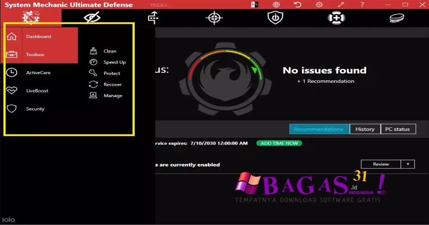Open help question mark icon
The image size is (429, 225).
[x=362, y=5]
